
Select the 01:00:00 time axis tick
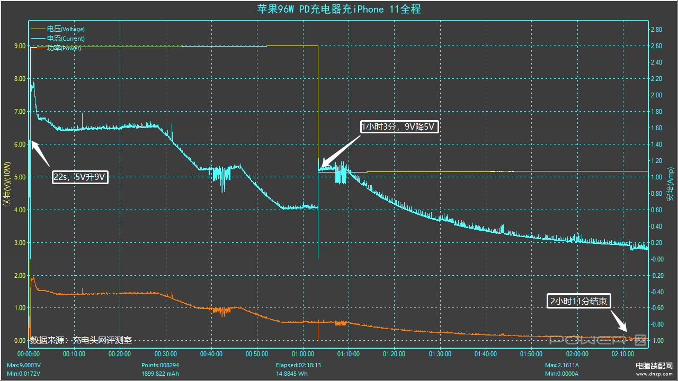(302, 353)
